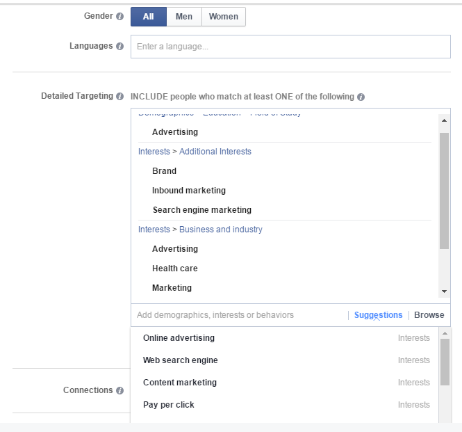This screenshot has height=432, width=462.
Task: Open the Suggestions tab
Action: pyautogui.click(x=378, y=315)
